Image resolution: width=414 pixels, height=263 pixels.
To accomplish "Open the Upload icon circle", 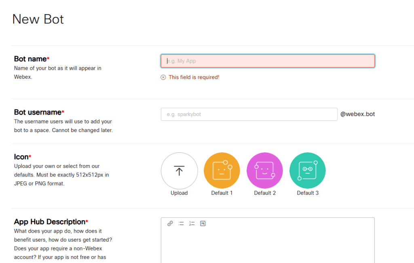I will click(179, 170).
